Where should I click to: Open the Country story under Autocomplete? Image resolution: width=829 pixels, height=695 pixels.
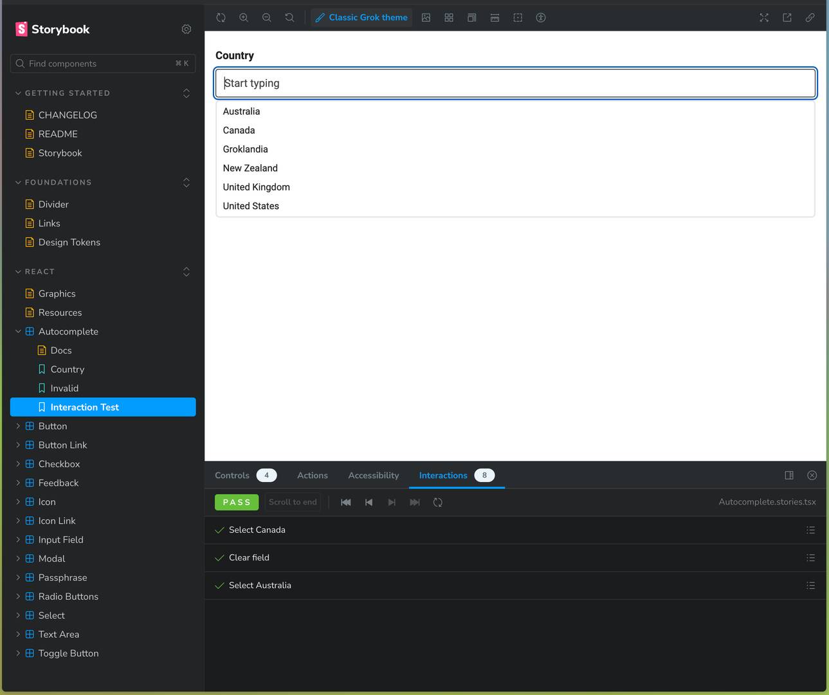[x=67, y=369]
